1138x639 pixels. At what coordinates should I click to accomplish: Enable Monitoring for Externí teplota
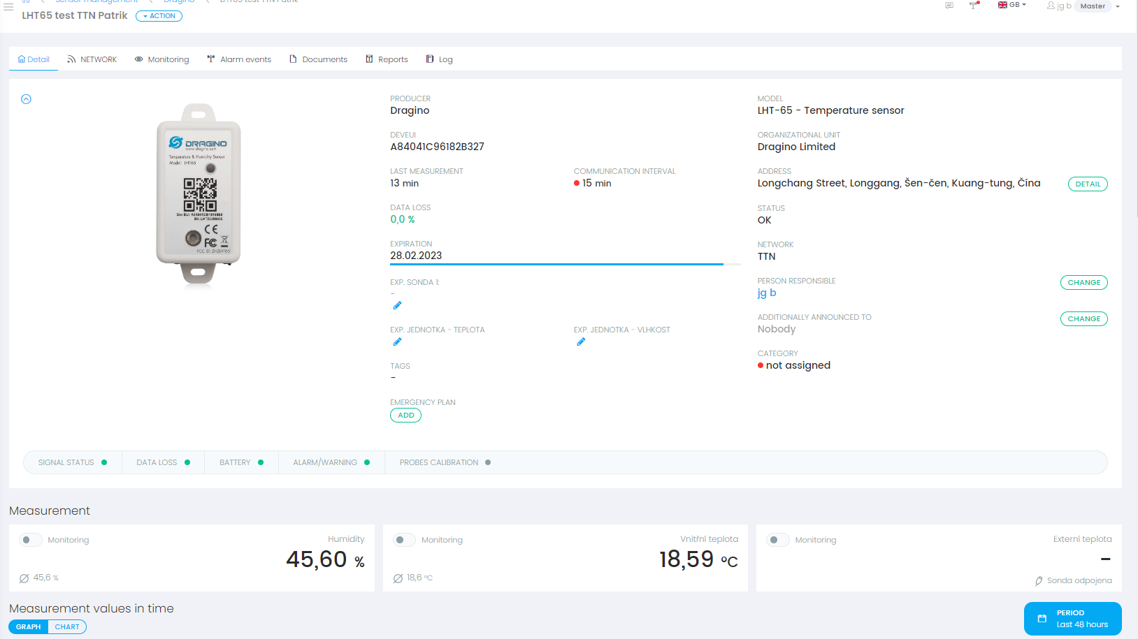tap(778, 540)
